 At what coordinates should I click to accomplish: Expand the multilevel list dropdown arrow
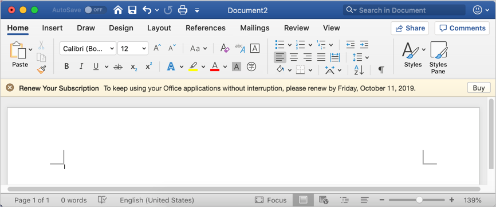[x=331, y=45]
